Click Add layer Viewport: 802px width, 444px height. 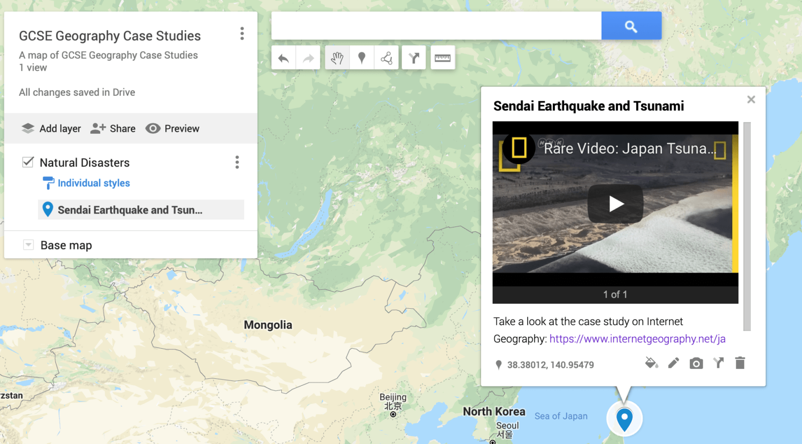coord(51,129)
